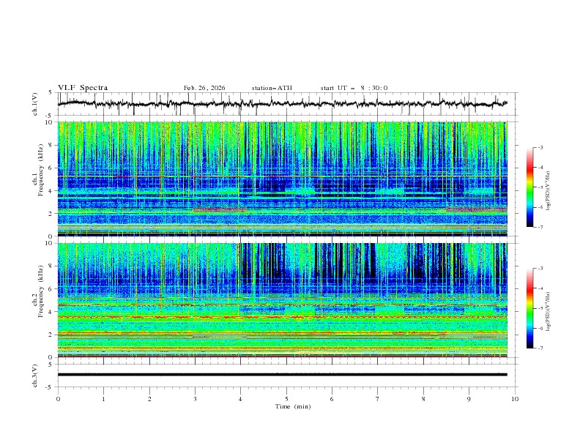
Task: Select the "Time (min)" axis title
Action: click(x=293, y=406)
